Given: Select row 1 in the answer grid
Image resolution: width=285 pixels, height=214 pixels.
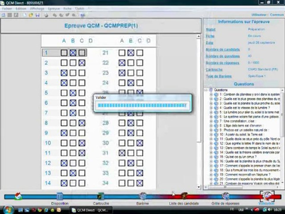Looking at the screenshot, I should pyautogui.click(x=64, y=53).
